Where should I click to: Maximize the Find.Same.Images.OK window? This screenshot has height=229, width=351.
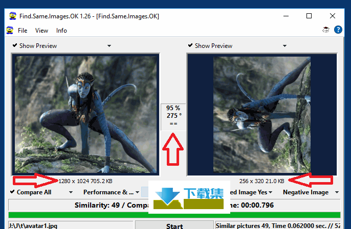tap(309, 16)
